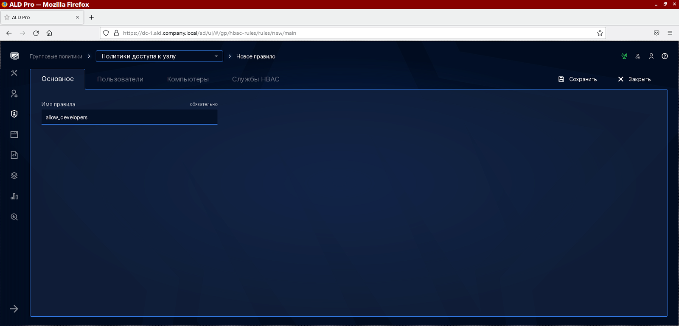Switch to Компьютеры tab
The height and width of the screenshot is (326, 679).
(x=188, y=79)
